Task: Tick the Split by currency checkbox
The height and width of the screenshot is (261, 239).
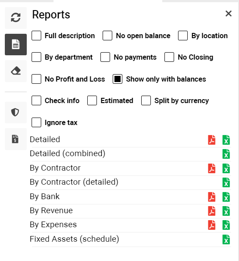Action: [x=146, y=100]
